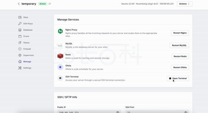The image size is (208, 113).
Task: Click the Firewall shield icon
Action: tap(20, 49)
